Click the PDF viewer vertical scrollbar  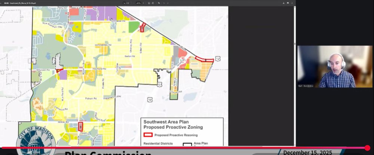[295, 75]
